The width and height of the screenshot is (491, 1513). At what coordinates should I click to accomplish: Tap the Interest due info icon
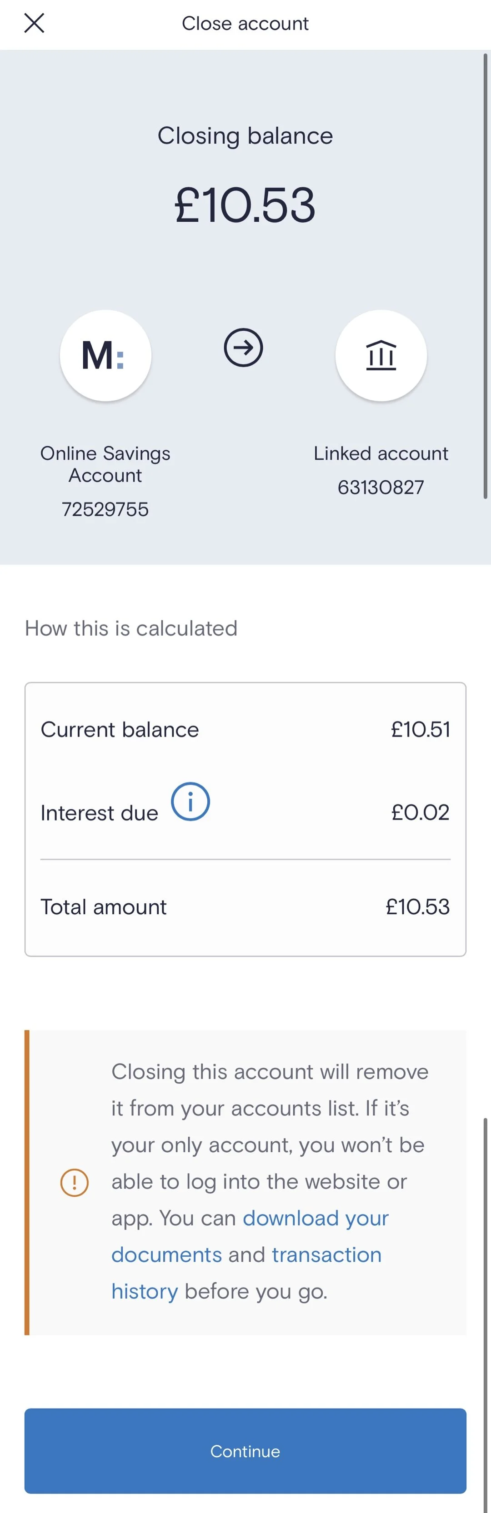tap(190, 802)
